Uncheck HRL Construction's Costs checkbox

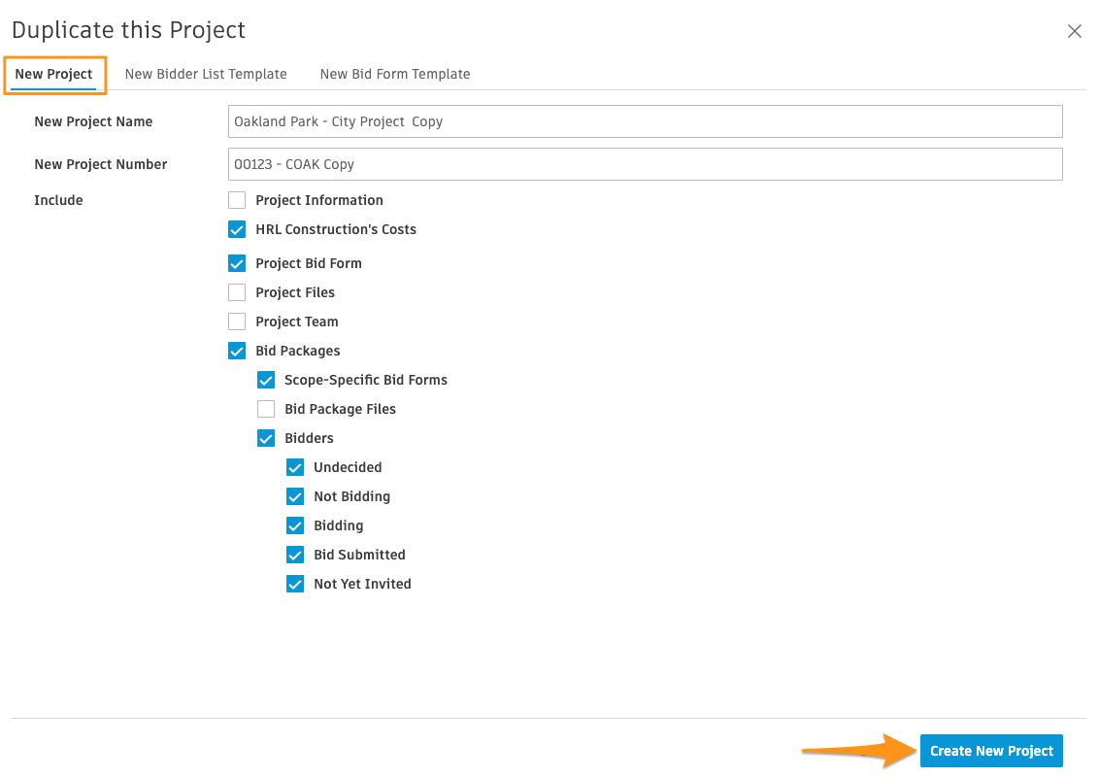[237, 229]
